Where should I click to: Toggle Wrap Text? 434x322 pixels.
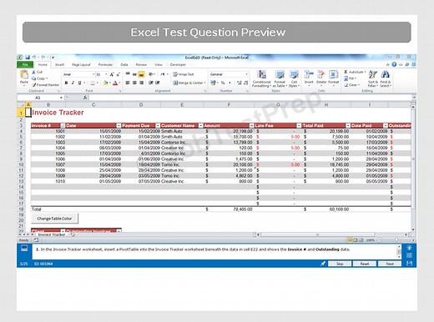(x=184, y=74)
